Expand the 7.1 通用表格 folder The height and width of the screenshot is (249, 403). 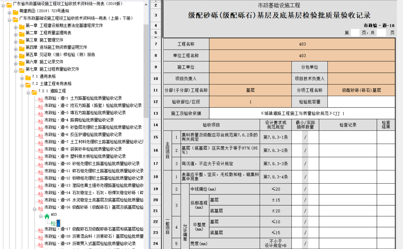point(22,78)
